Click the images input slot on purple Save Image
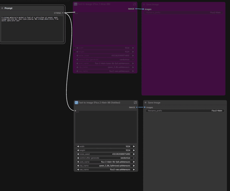Viewport: 230px width, 191px height. pos(143,9)
